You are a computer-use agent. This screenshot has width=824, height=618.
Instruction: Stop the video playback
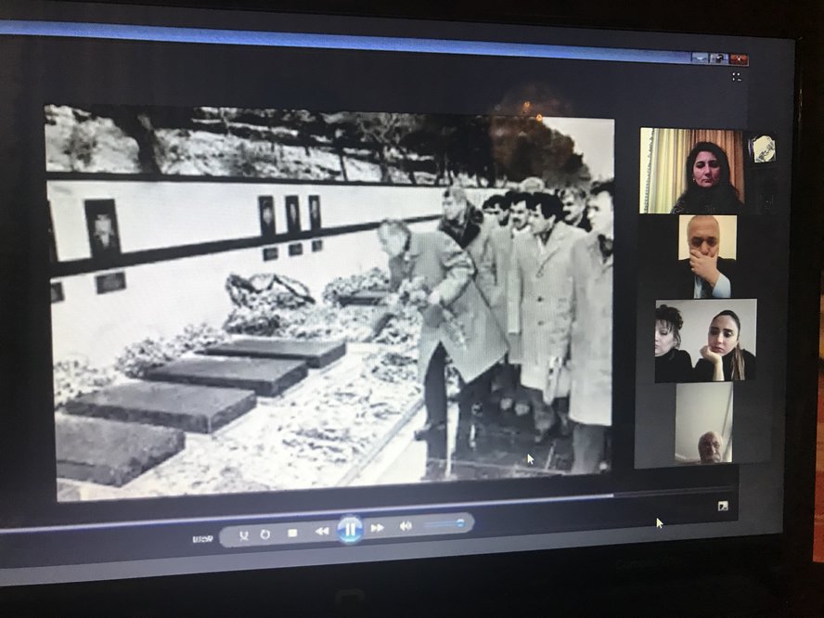292,533
